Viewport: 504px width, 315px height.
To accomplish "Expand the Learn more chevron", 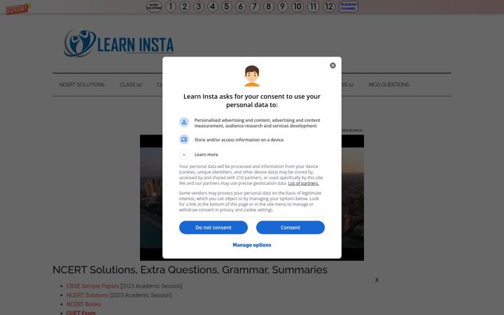I will (x=184, y=155).
